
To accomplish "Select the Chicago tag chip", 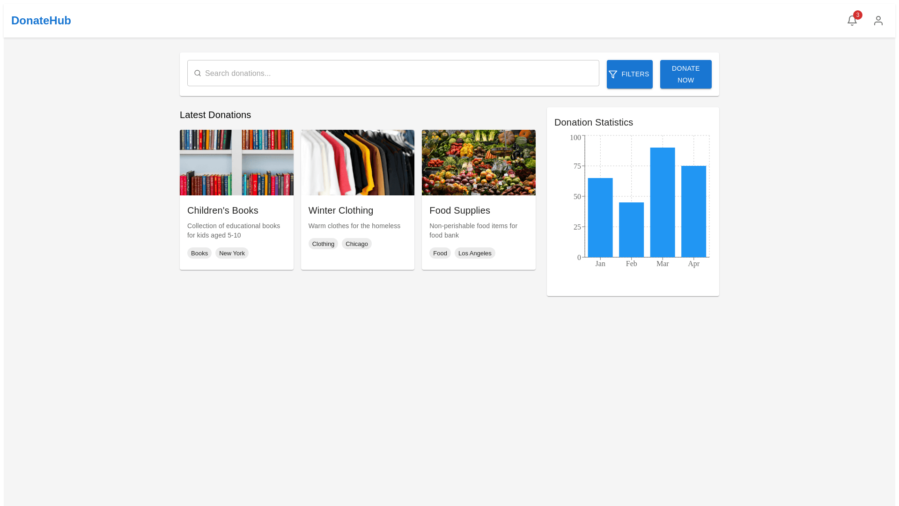I will tap(356, 244).
